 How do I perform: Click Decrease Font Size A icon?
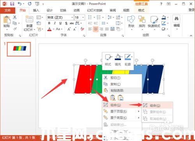pos(74,29)
